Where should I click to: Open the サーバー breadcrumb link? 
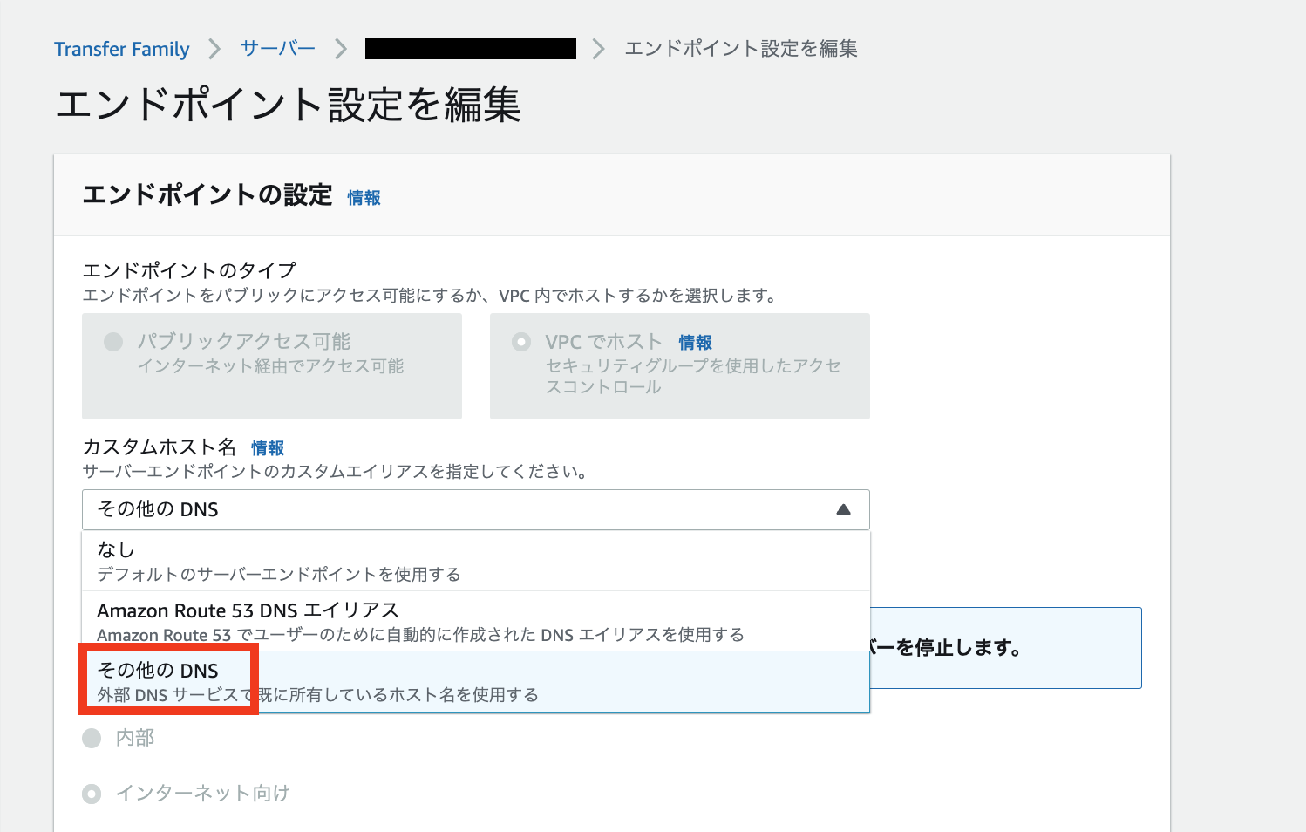coord(277,49)
